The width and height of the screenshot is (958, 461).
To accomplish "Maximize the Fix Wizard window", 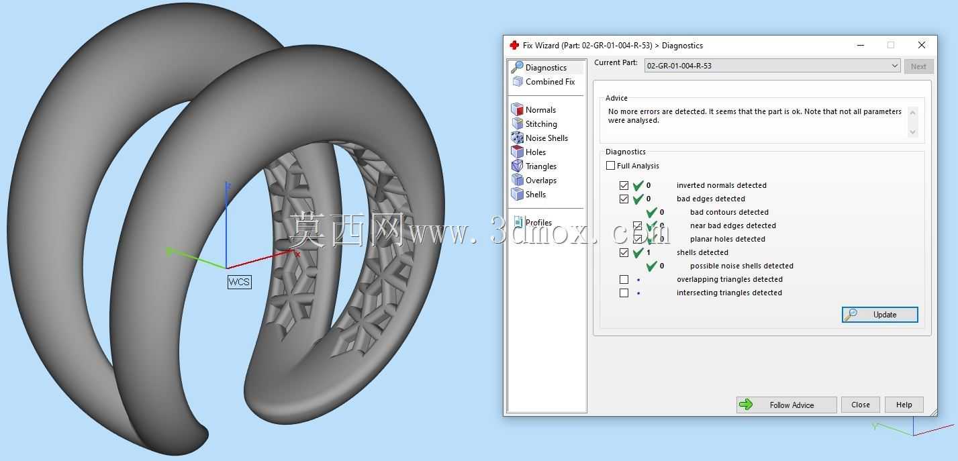I will 891,45.
